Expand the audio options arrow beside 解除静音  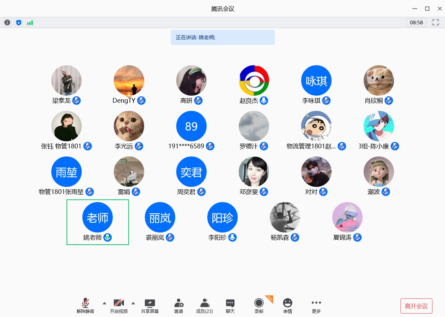tap(104, 303)
